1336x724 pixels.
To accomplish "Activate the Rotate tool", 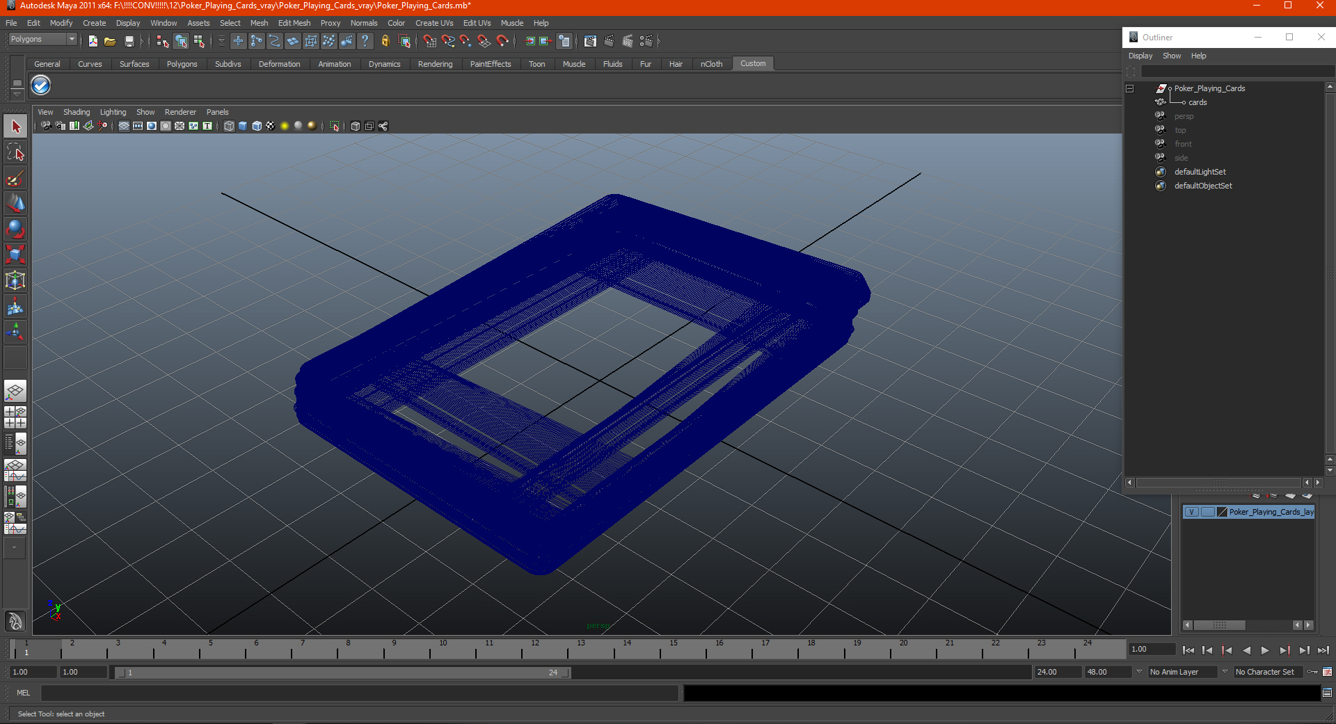I will [x=15, y=229].
